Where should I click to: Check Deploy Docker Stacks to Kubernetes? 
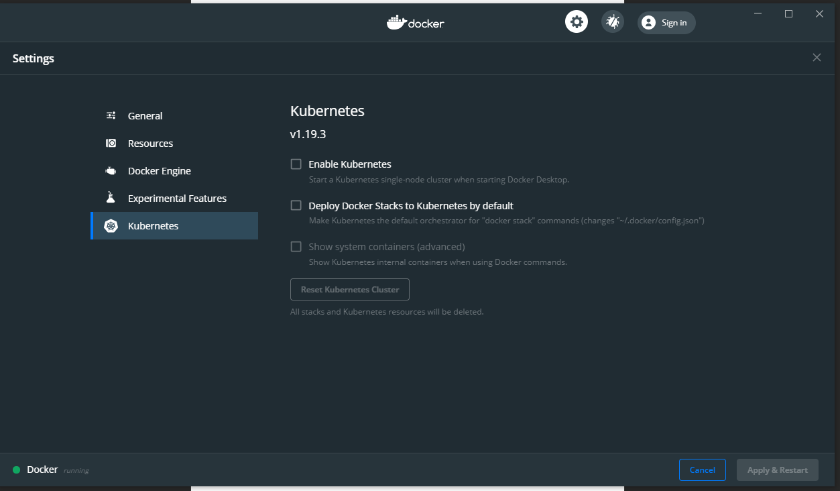pyautogui.click(x=296, y=205)
